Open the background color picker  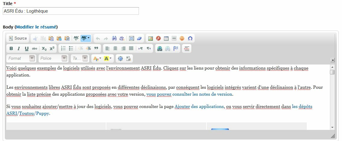point(108,58)
